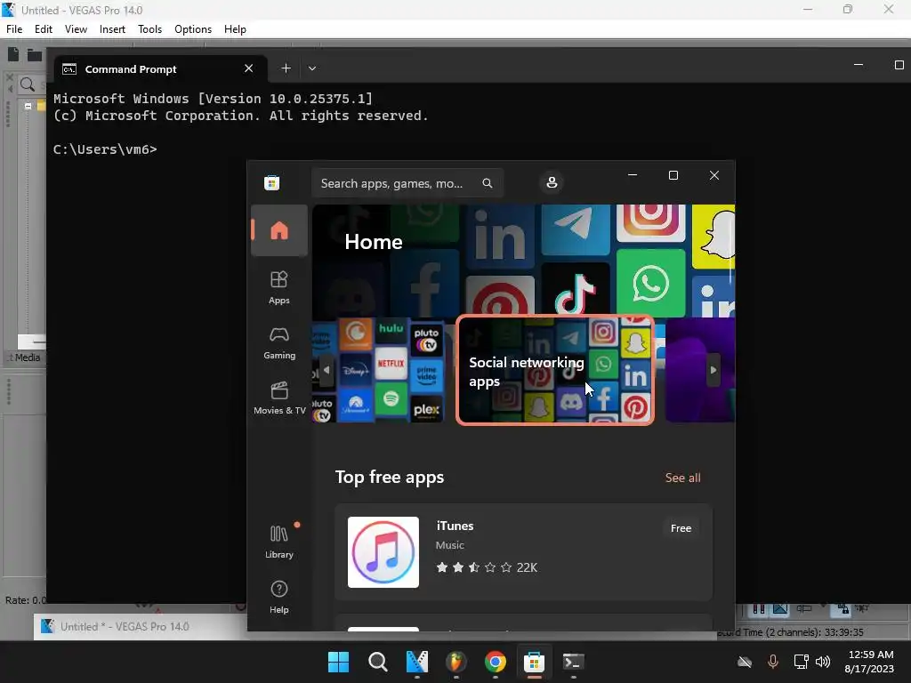911x683 pixels.
Task: Go to previous carousel slide arrow
Action: coord(327,370)
